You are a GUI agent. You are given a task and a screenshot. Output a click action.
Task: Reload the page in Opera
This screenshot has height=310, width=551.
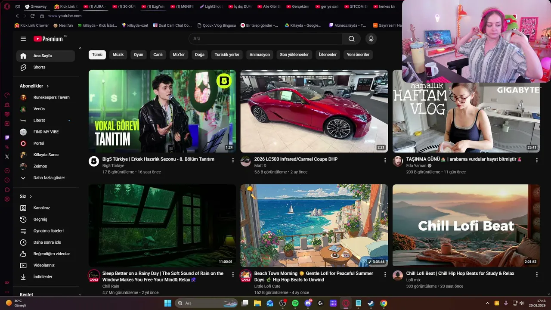(x=32, y=16)
